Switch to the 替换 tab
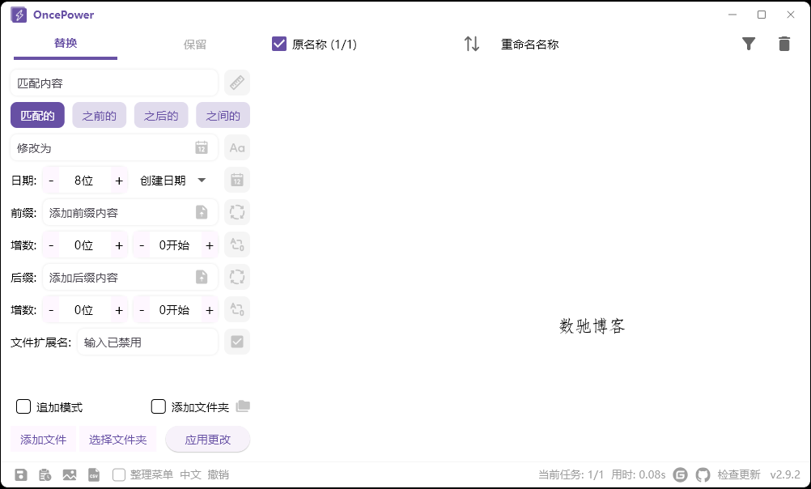 (66, 44)
